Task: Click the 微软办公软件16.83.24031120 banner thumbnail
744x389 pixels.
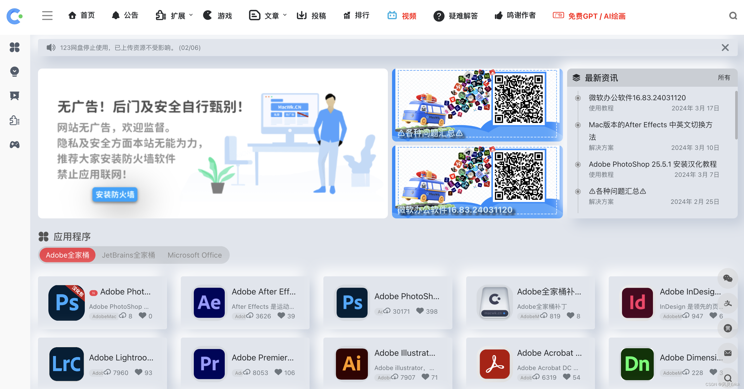Action: pyautogui.click(x=477, y=182)
